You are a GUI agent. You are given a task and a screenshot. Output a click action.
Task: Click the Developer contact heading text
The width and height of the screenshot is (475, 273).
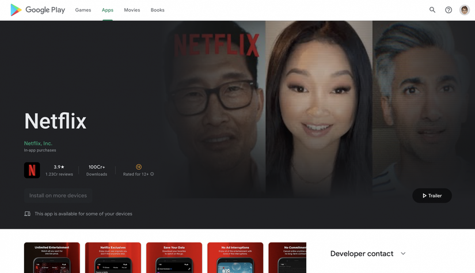point(362,253)
